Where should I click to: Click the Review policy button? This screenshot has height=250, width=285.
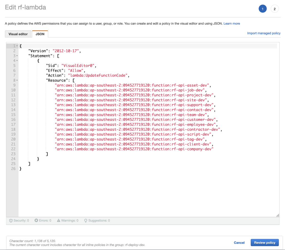coord(265,242)
